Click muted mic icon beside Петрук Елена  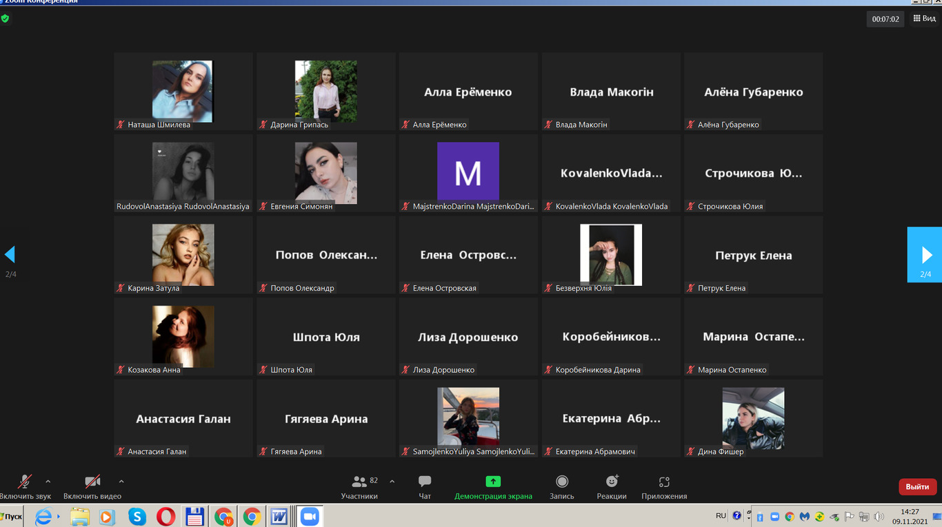[691, 288]
